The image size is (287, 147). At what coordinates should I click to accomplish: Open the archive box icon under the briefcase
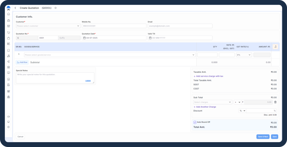tap(8, 26)
